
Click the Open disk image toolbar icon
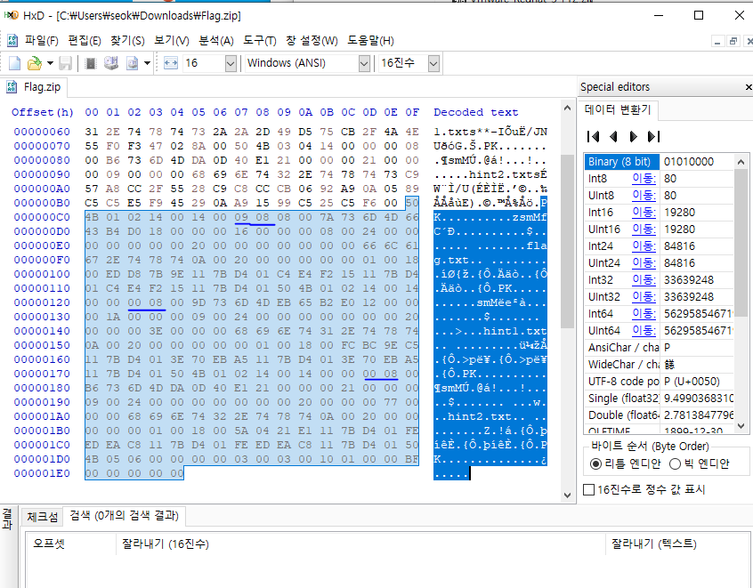[132, 63]
